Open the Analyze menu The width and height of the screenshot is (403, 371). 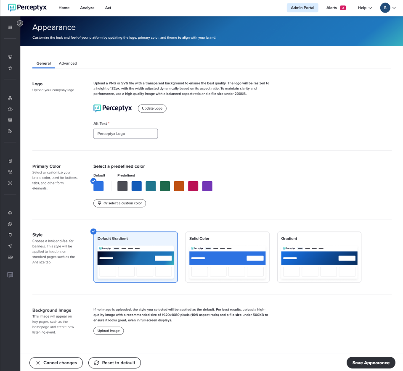pyautogui.click(x=87, y=8)
